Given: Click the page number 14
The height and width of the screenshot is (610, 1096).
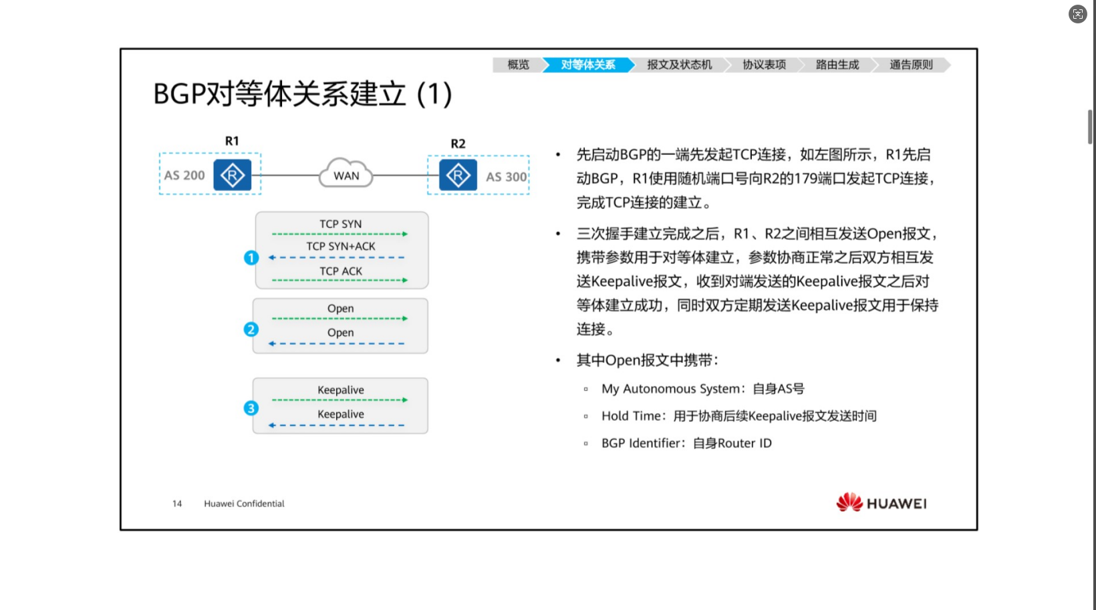Looking at the screenshot, I should point(177,504).
